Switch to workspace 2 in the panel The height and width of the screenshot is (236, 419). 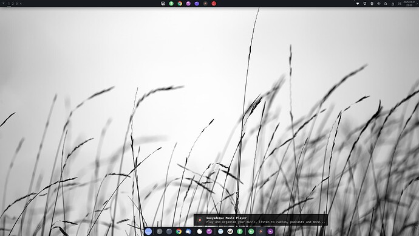click(x=13, y=4)
